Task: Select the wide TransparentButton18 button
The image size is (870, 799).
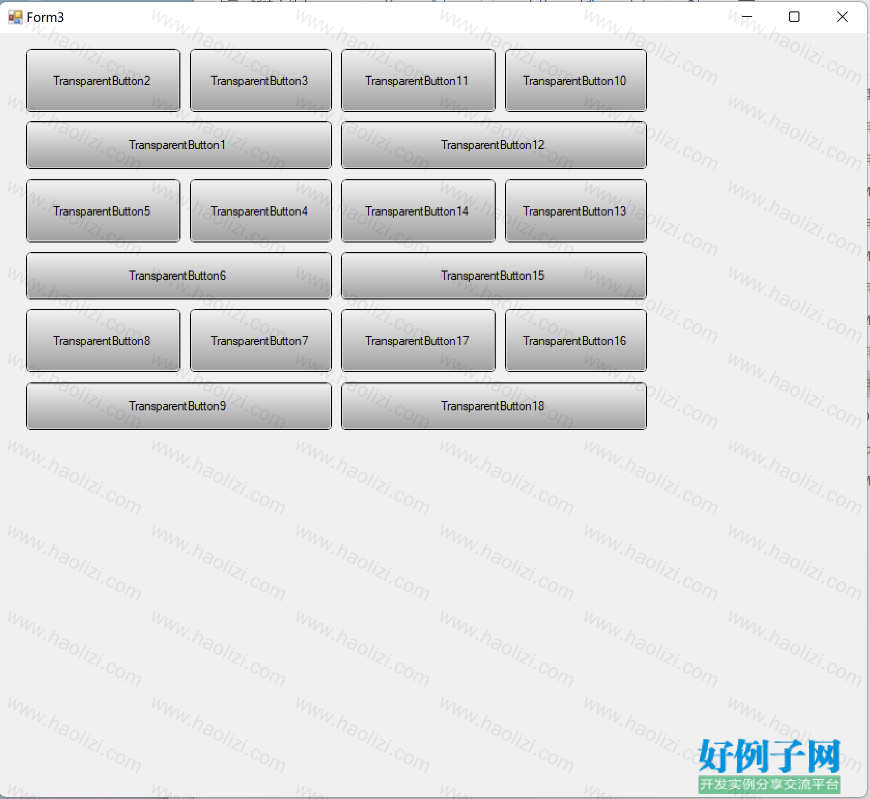Action: coord(494,406)
